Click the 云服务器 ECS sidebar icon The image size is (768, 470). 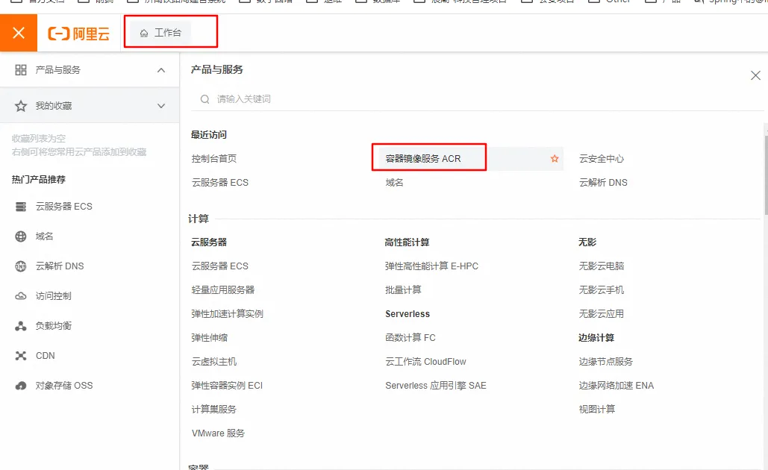click(x=21, y=207)
